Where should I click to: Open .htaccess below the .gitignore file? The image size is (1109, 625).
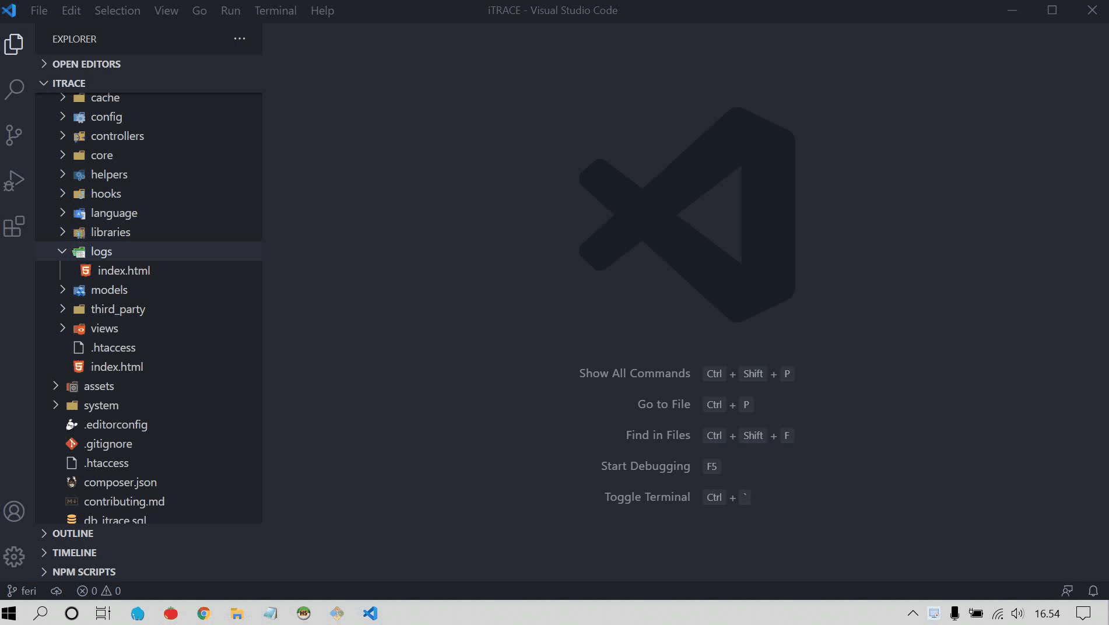[149, 463]
